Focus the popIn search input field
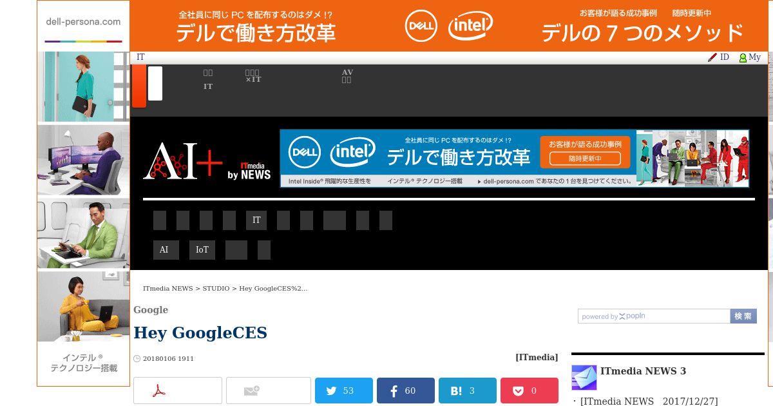This screenshot has width=773, height=406. pyautogui.click(x=654, y=316)
